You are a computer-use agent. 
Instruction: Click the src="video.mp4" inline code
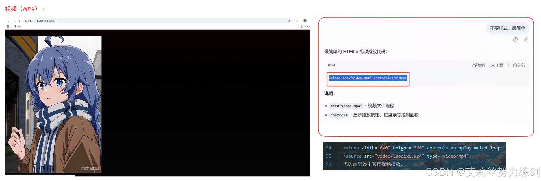tap(346, 106)
